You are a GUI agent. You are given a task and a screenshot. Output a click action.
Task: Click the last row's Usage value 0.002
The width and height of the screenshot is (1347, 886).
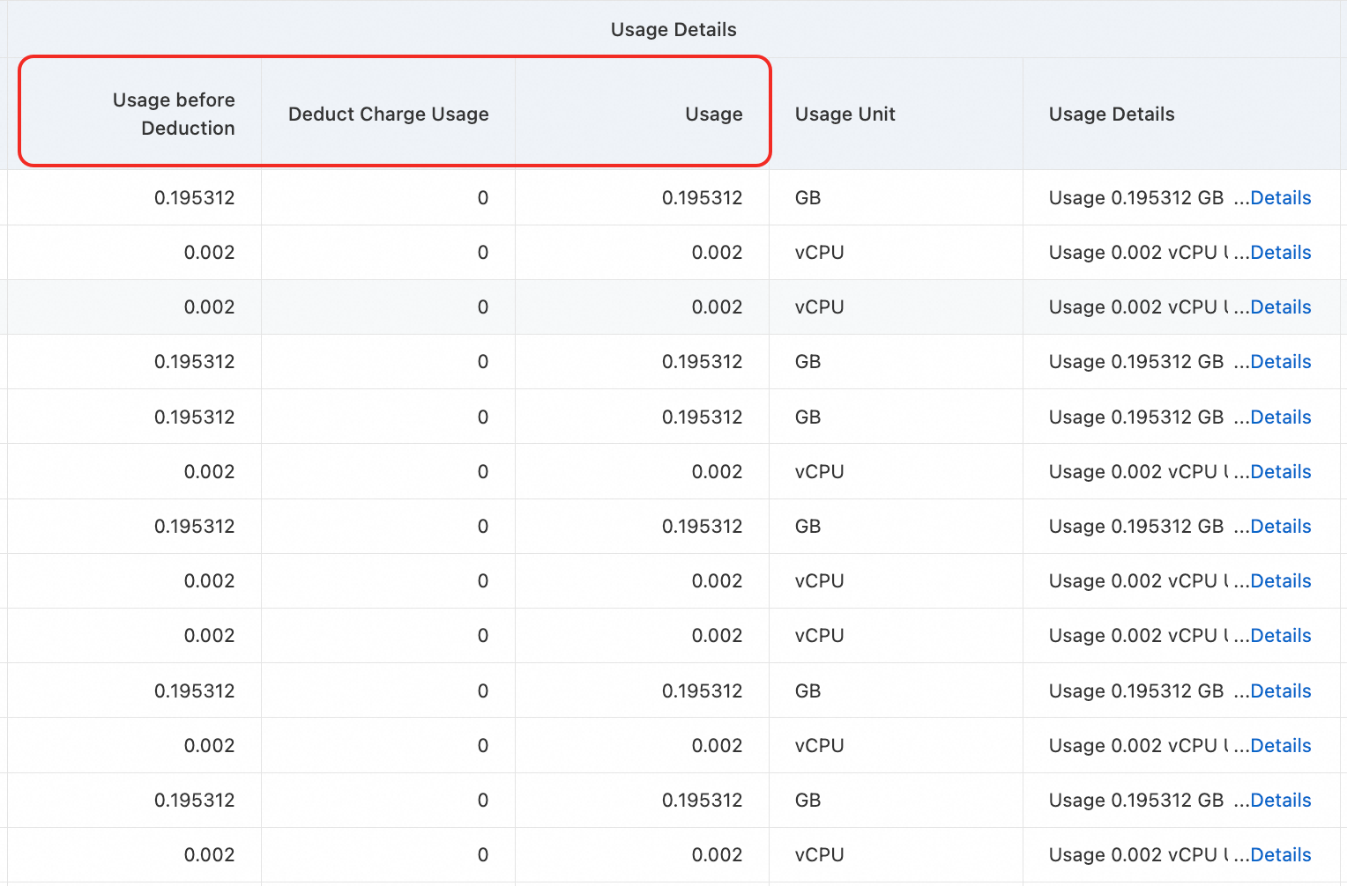[718, 855]
